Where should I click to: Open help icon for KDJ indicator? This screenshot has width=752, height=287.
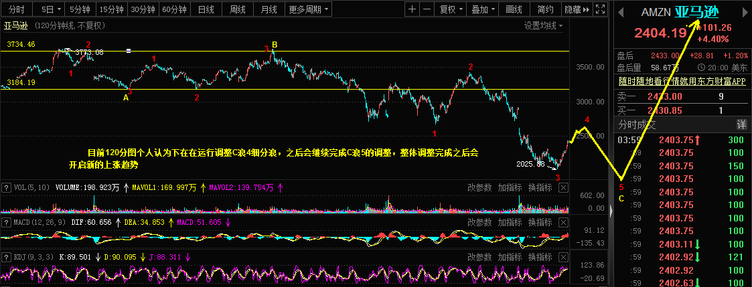[6, 257]
